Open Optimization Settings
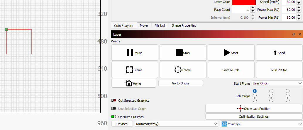 pos(254,117)
